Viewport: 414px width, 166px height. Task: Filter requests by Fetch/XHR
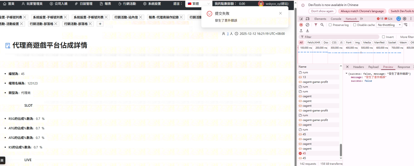point(314,43)
